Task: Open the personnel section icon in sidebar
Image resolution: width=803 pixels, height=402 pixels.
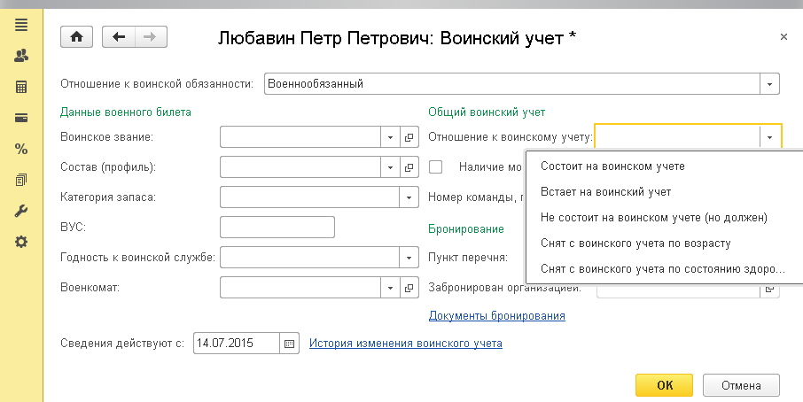Action: (21, 56)
